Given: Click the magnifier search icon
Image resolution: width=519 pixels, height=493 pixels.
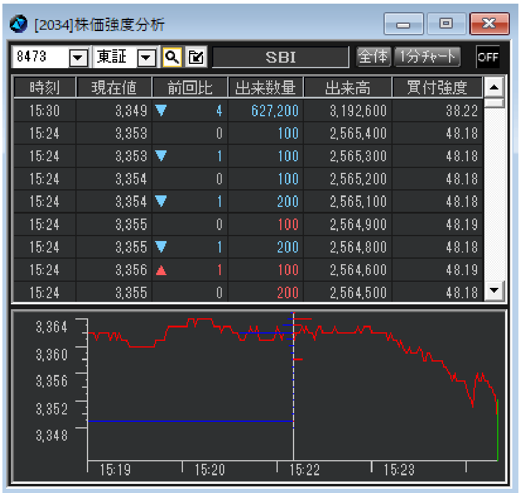Looking at the screenshot, I should point(172,57).
